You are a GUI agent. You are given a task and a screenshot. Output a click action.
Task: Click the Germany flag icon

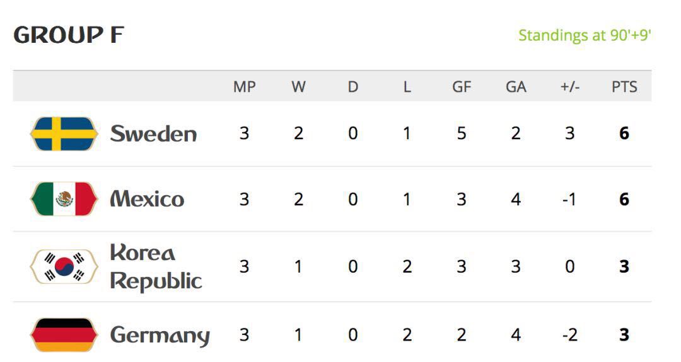64,335
